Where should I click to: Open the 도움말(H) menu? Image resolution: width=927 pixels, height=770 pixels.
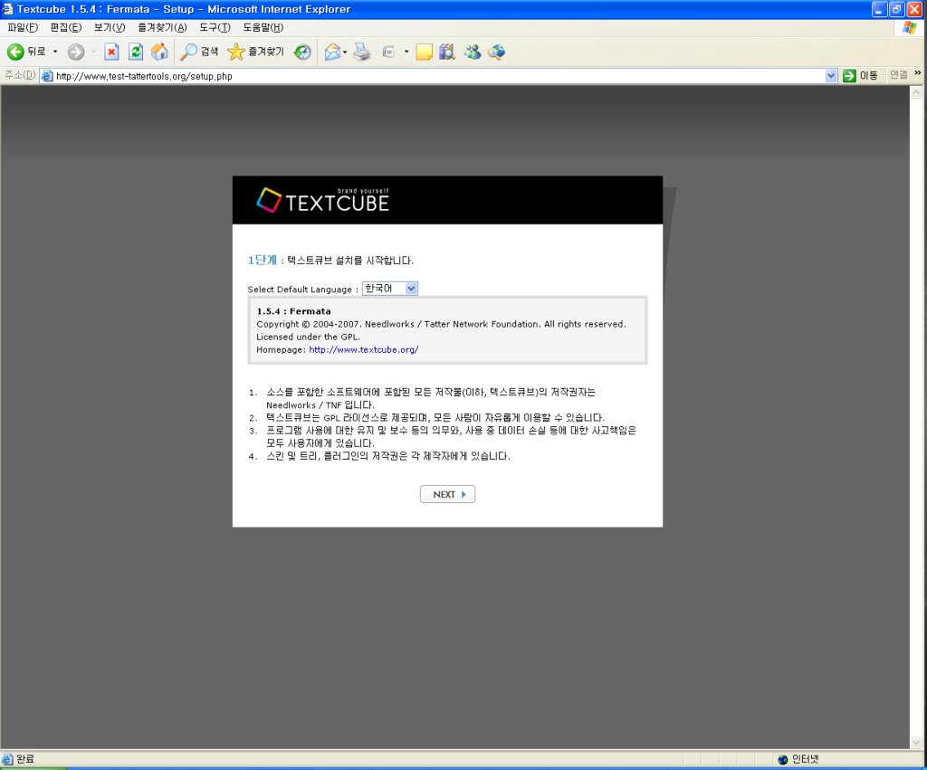[263, 27]
